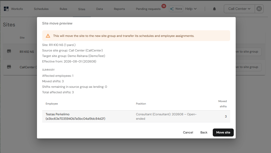The width and height of the screenshot is (271, 153).
Task: Click the R11 K10 NS site name
Action: [x=27, y=52]
